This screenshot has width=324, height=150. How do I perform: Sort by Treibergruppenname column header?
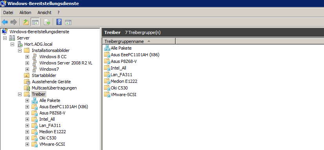click(138, 41)
